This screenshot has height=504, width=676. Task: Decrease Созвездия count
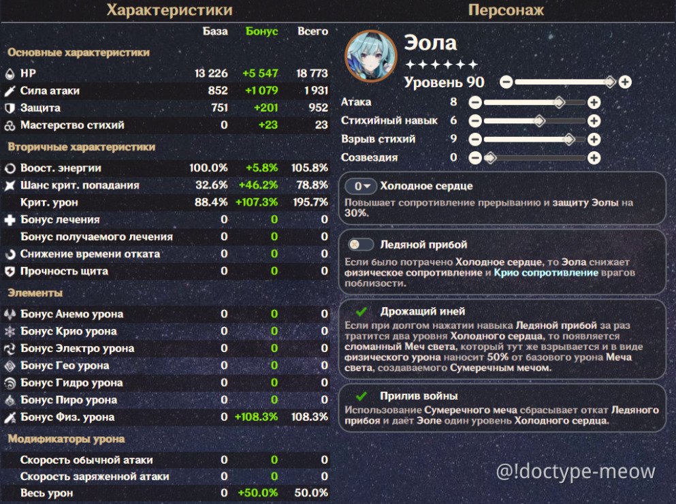coord(475,158)
